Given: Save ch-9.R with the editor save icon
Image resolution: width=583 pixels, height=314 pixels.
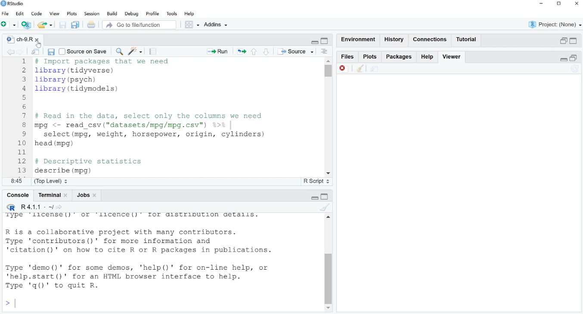Looking at the screenshot, I should [51, 52].
